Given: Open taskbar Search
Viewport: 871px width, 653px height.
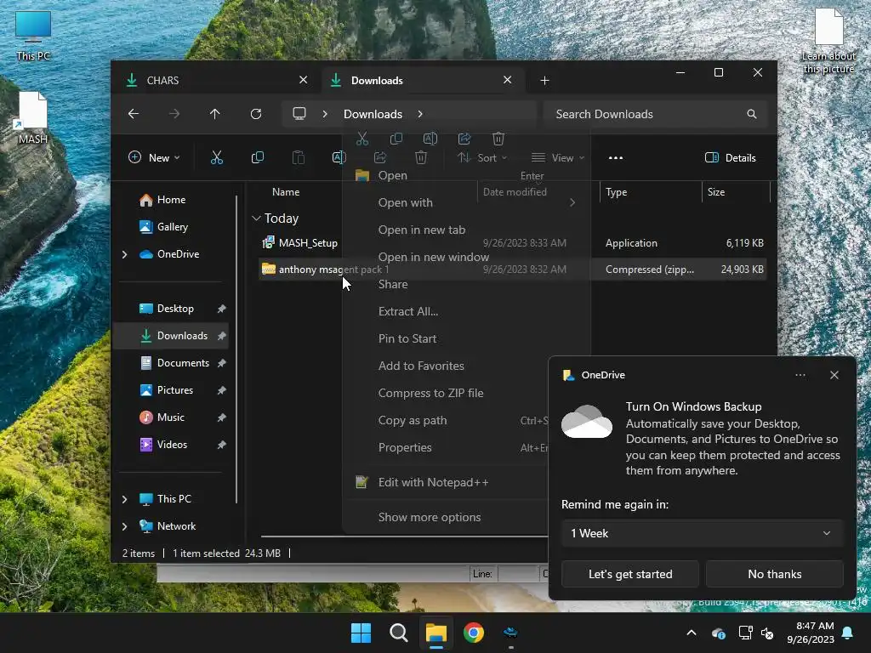Looking at the screenshot, I should coord(398,633).
